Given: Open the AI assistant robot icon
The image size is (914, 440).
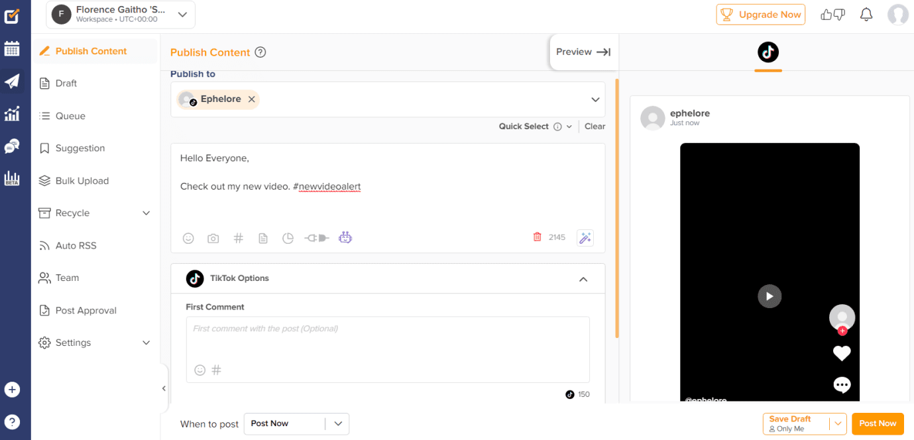Looking at the screenshot, I should click(345, 237).
